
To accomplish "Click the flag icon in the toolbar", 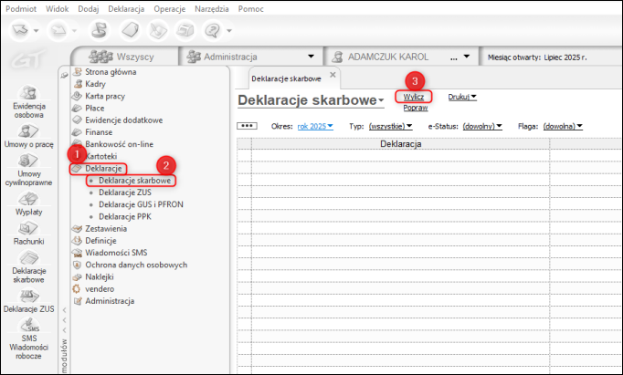I will [x=99, y=30].
